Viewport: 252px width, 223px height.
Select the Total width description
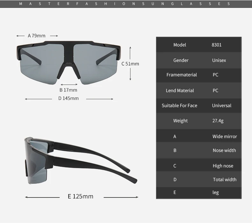point(225,179)
